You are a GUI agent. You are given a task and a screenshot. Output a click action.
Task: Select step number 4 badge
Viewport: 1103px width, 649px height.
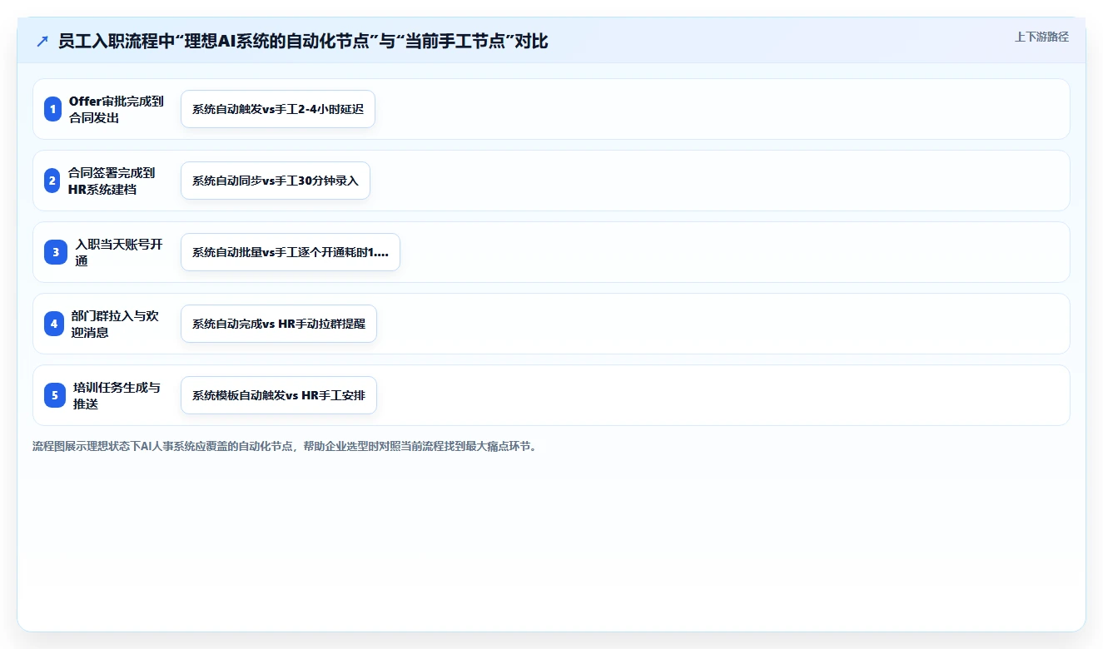pyautogui.click(x=54, y=324)
